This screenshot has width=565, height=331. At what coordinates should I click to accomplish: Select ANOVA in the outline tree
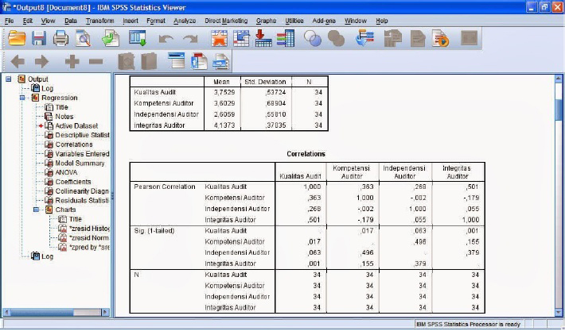pyautogui.click(x=67, y=172)
